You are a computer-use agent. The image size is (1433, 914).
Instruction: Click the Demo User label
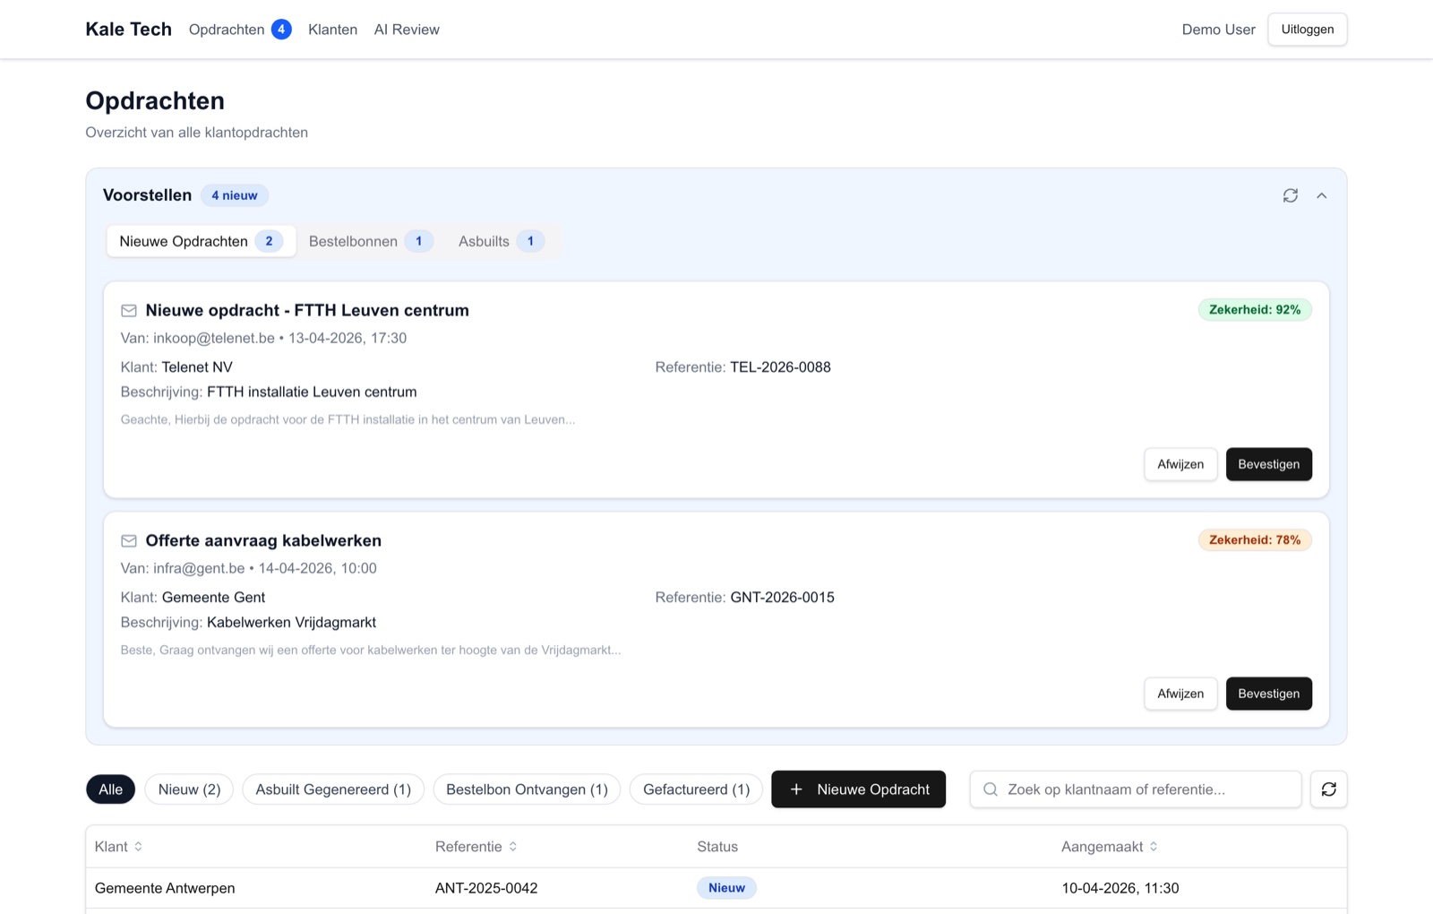click(x=1218, y=30)
